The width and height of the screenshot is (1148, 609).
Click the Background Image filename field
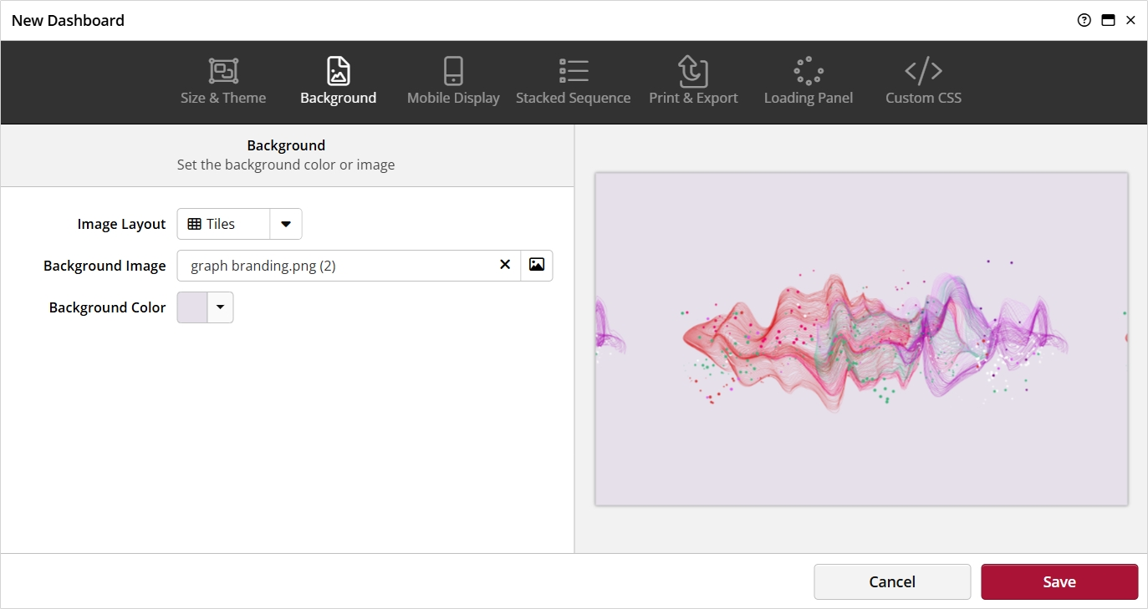point(334,266)
